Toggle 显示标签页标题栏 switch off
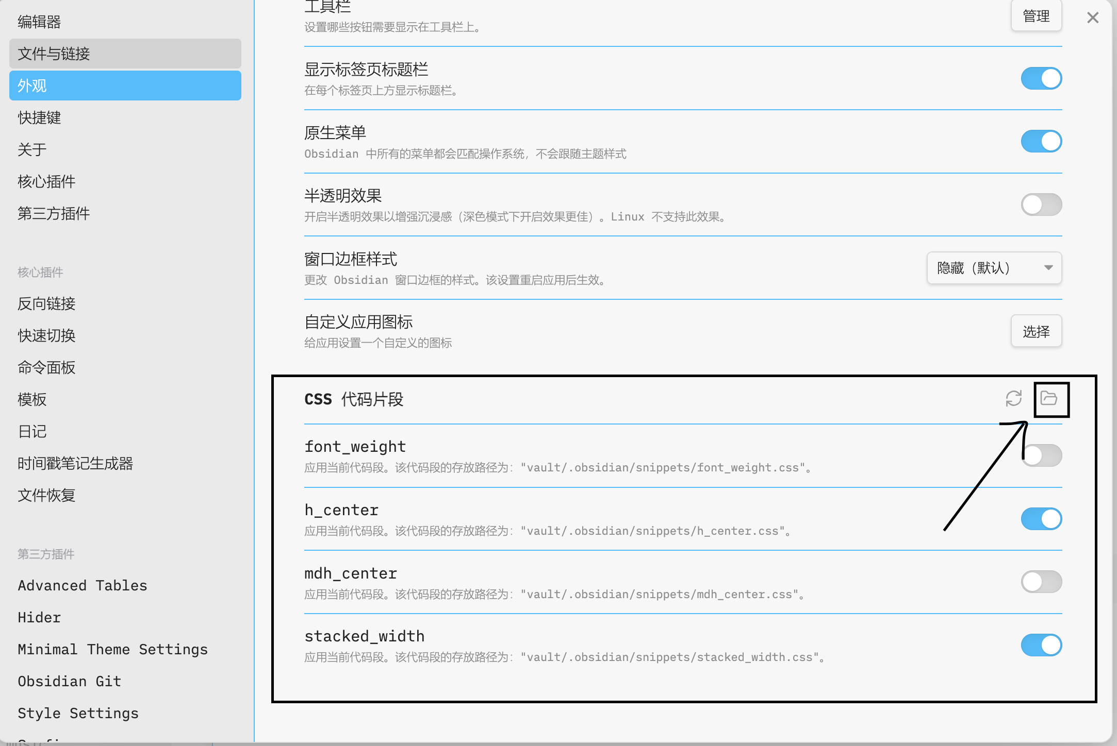Screen dimensions: 1117x746 coord(1041,78)
